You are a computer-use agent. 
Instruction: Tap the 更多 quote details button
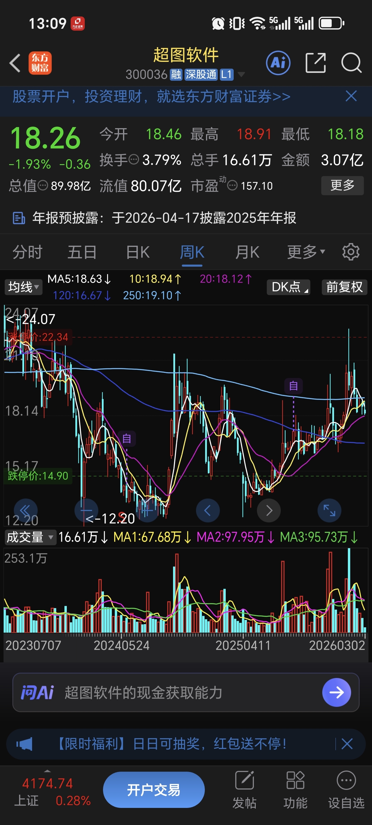tap(342, 185)
